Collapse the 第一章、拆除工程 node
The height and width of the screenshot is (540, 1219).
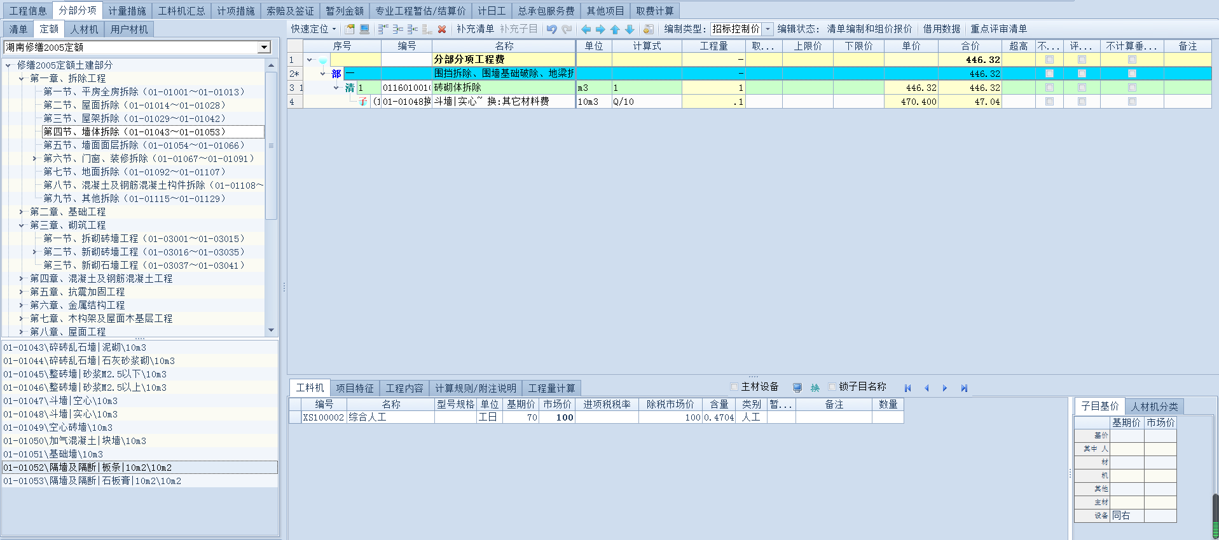pyautogui.click(x=21, y=79)
